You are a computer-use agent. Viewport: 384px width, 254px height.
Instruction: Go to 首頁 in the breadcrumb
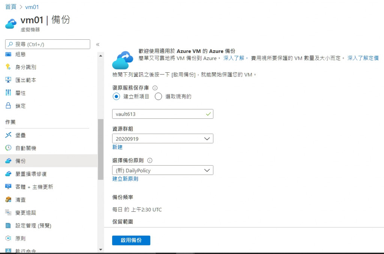click(11, 7)
